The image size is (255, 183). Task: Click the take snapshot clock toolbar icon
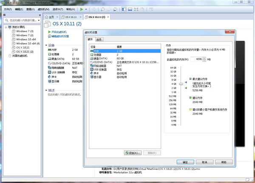click(x=102, y=9)
